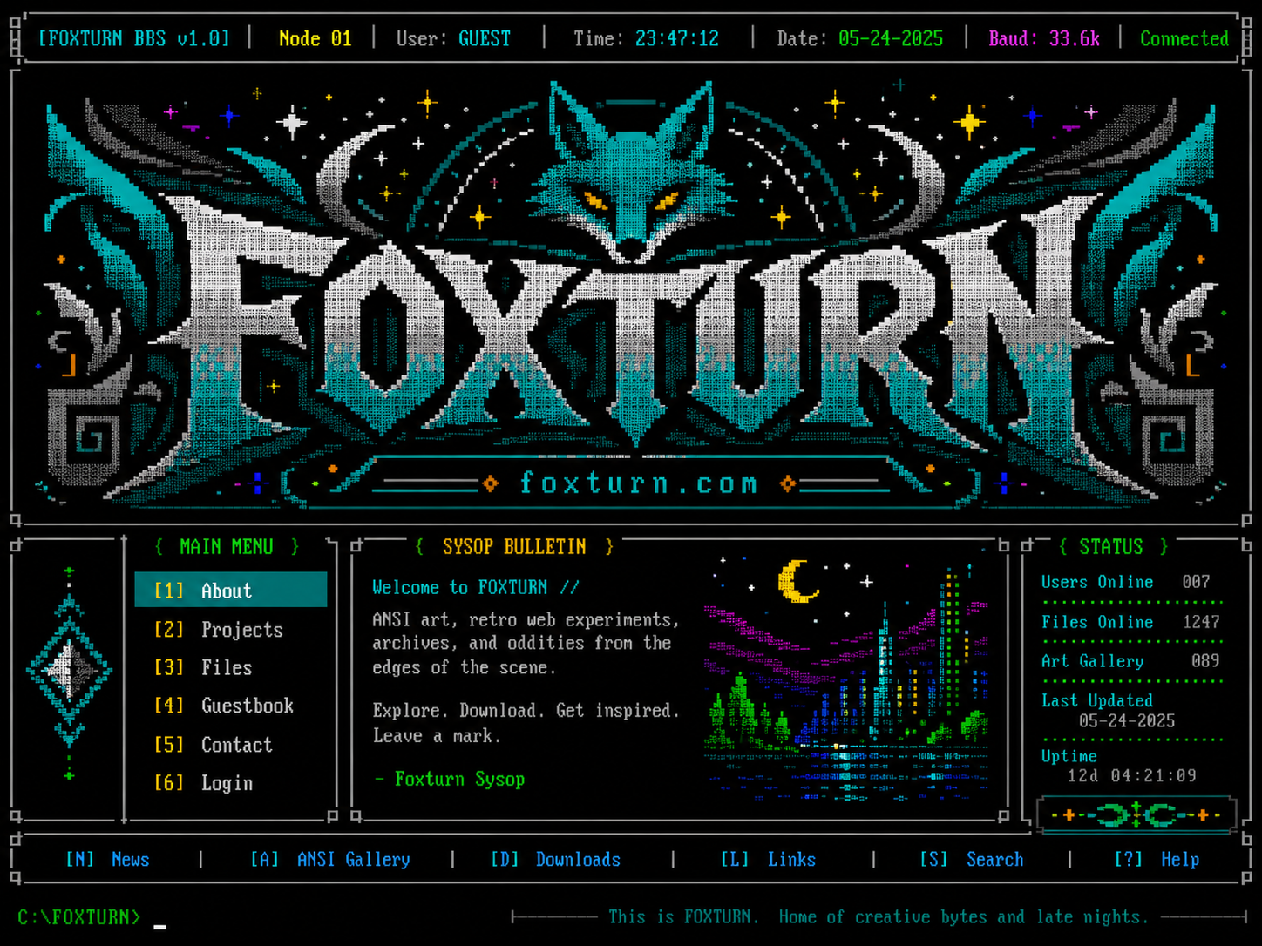Open the pixel city skyline thumbnail
This screenshot has height=946, width=1262.
(x=846, y=676)
